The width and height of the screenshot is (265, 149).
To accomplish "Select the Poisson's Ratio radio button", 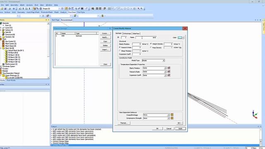I will pos(120,47).
